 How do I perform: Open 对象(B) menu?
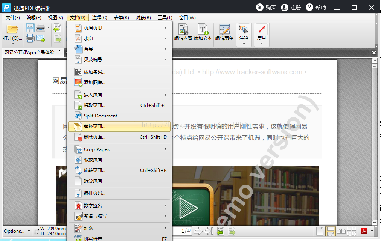click(143, 17)
